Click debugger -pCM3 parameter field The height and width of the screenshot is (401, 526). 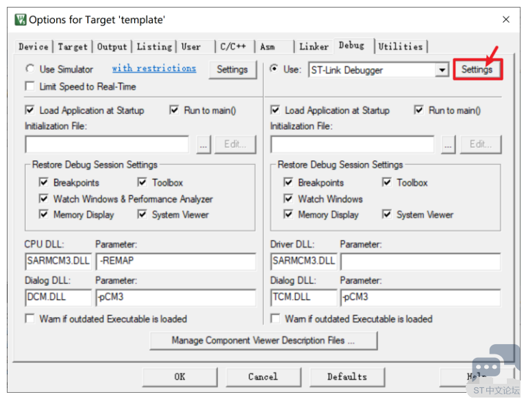pyautogui.click(x=421, y=297)
